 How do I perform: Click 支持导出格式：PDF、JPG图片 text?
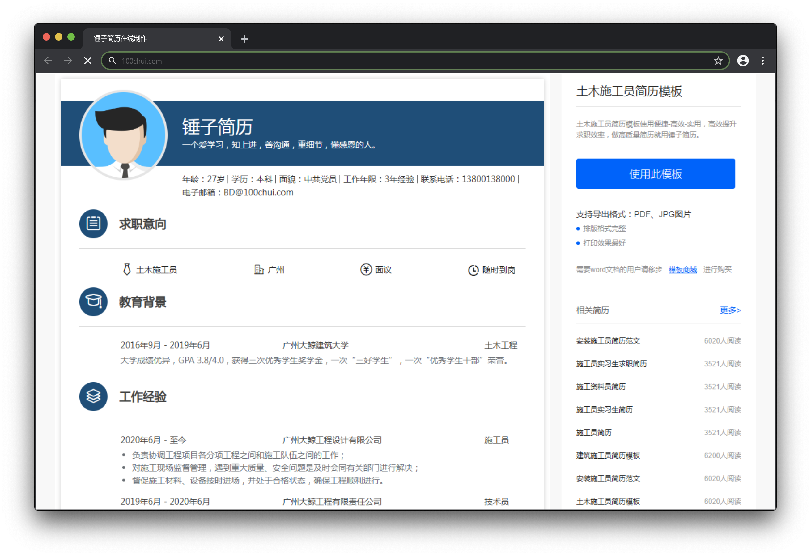[x=633, y=214]
